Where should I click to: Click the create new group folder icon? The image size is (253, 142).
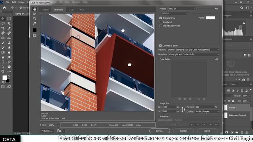pyautogui.click(x=237, y=133)
